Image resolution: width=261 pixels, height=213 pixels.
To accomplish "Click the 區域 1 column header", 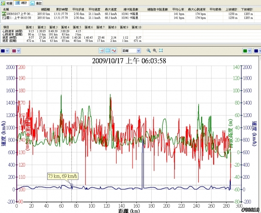I will pyautogui.click(x=30, y=27).
